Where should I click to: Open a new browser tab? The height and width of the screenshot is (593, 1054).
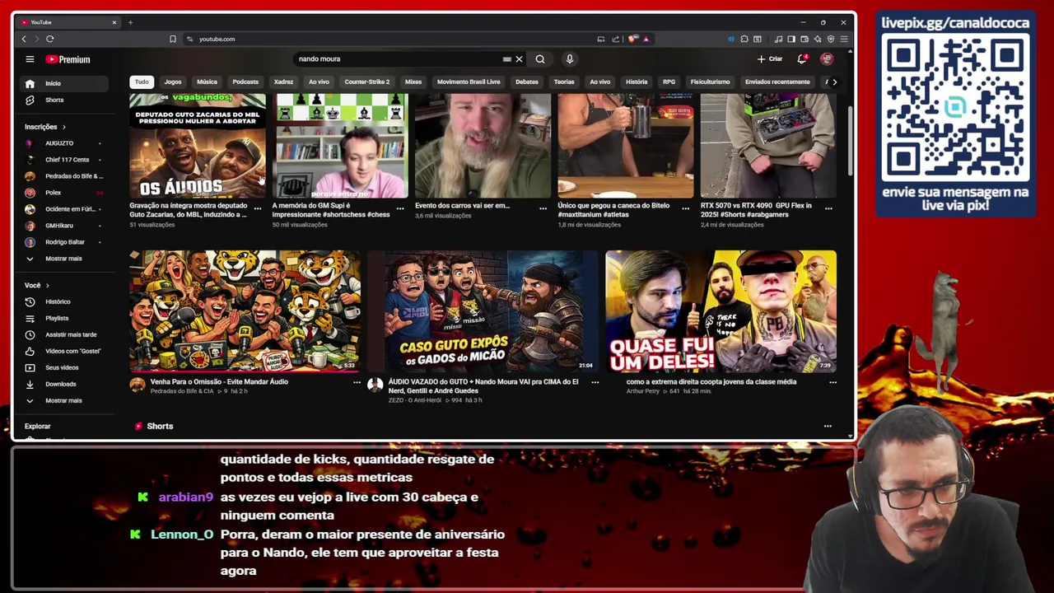[130, 22]
